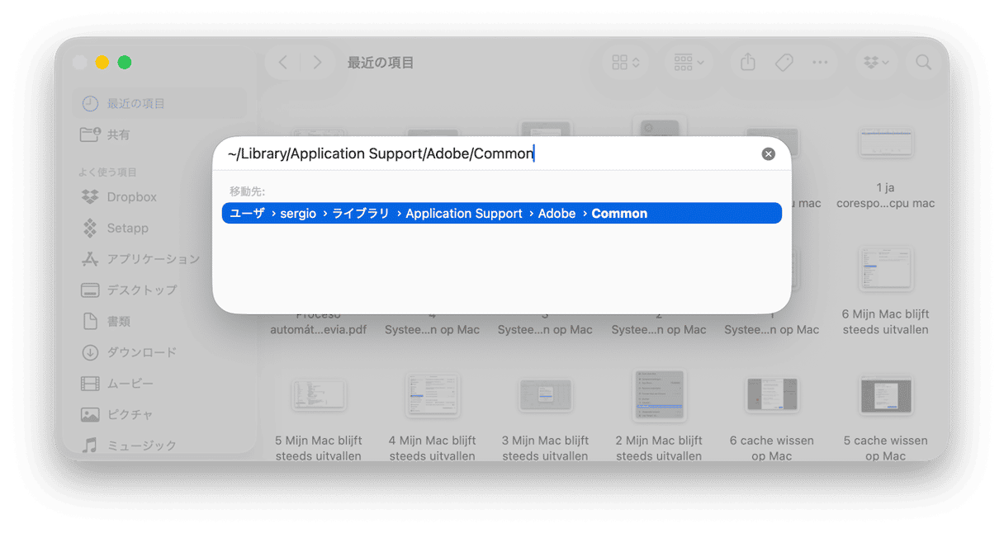The image size is (1004, 533).
Task: Click the Share toolbar icon
Action: pyautogui.click(x=748, y=63)
